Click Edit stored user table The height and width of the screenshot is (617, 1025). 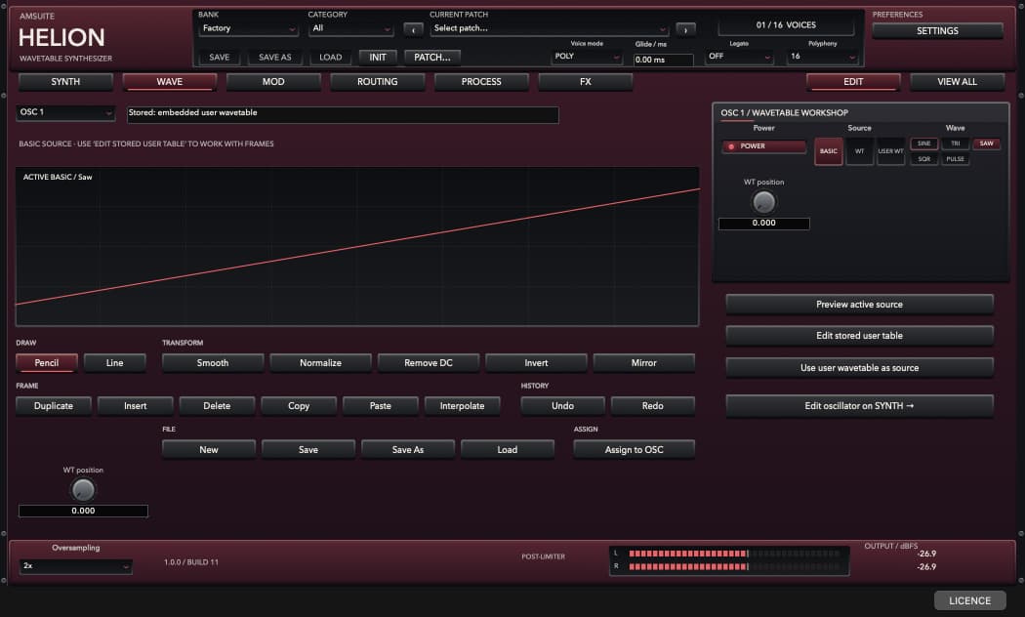pos(860,336)
